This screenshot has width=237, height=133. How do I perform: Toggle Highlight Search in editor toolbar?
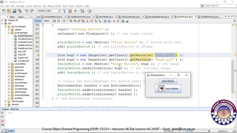83,21
